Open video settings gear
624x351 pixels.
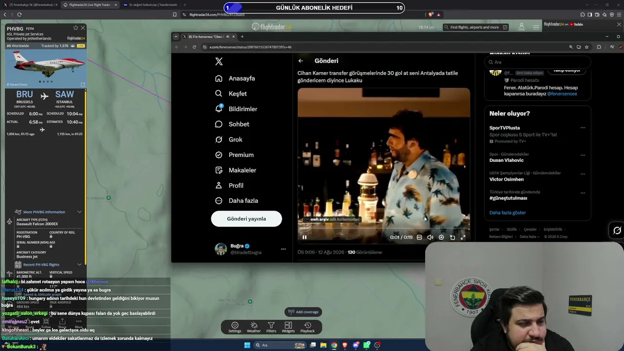click(x=441, y=237)
